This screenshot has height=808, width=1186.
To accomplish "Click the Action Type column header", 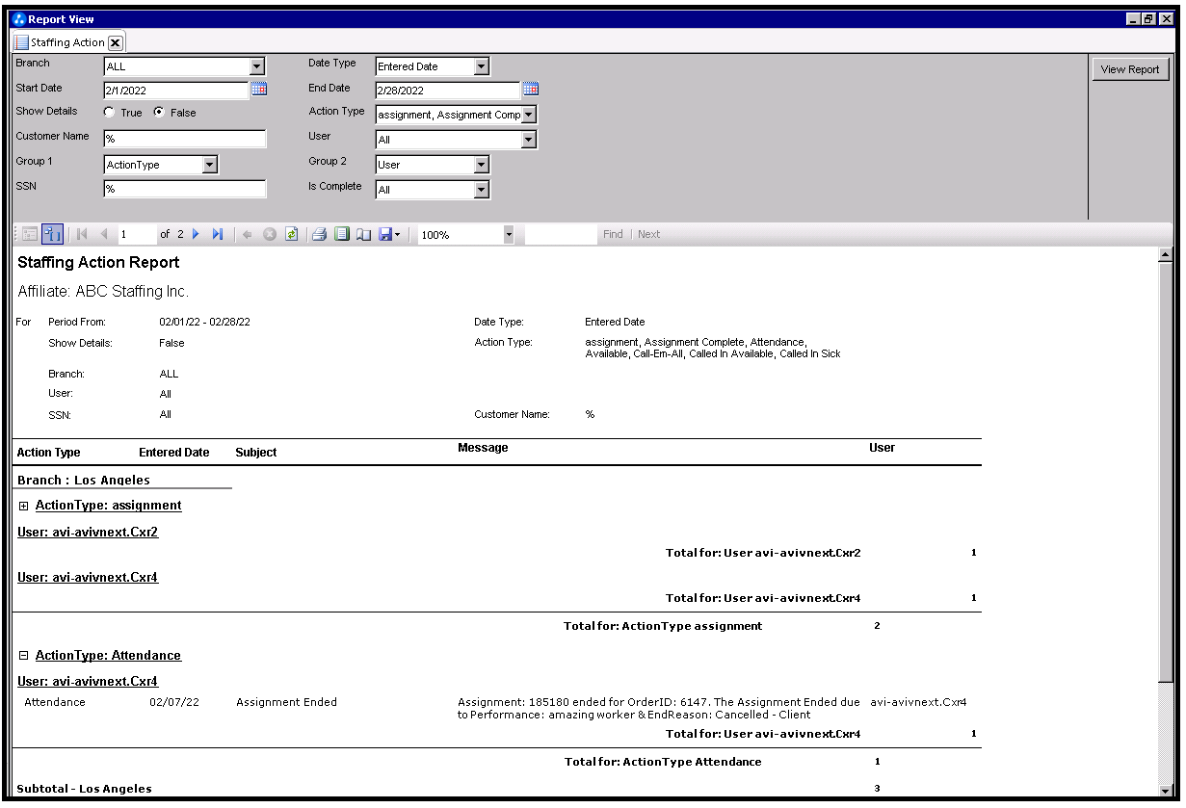I will pyautogui.click(x=49, y=453).
